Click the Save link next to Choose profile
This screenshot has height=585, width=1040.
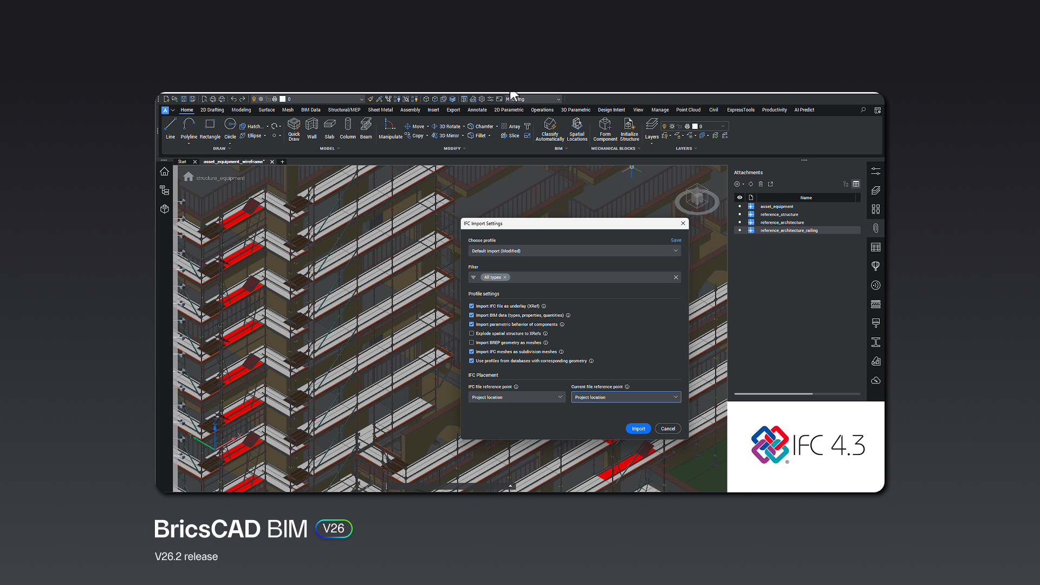coord(676,240)
